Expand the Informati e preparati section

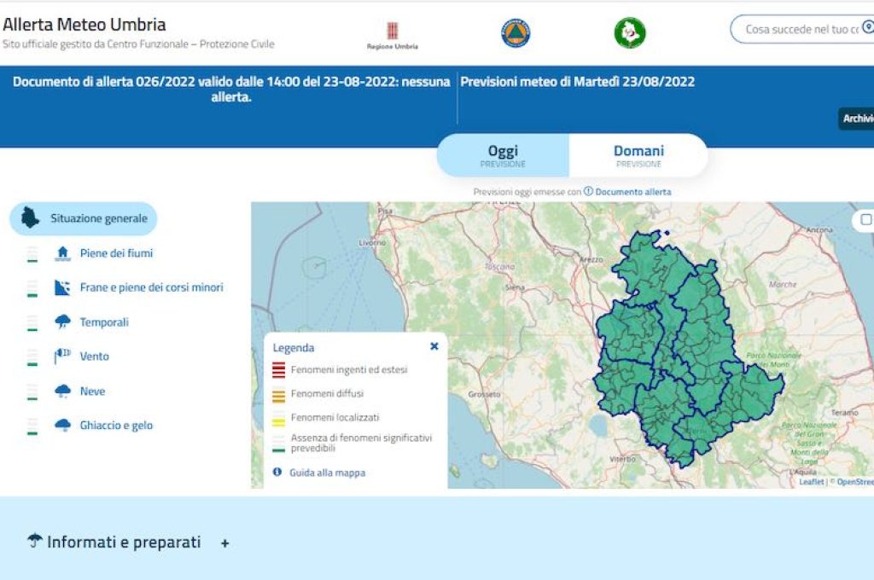[225, 543]
